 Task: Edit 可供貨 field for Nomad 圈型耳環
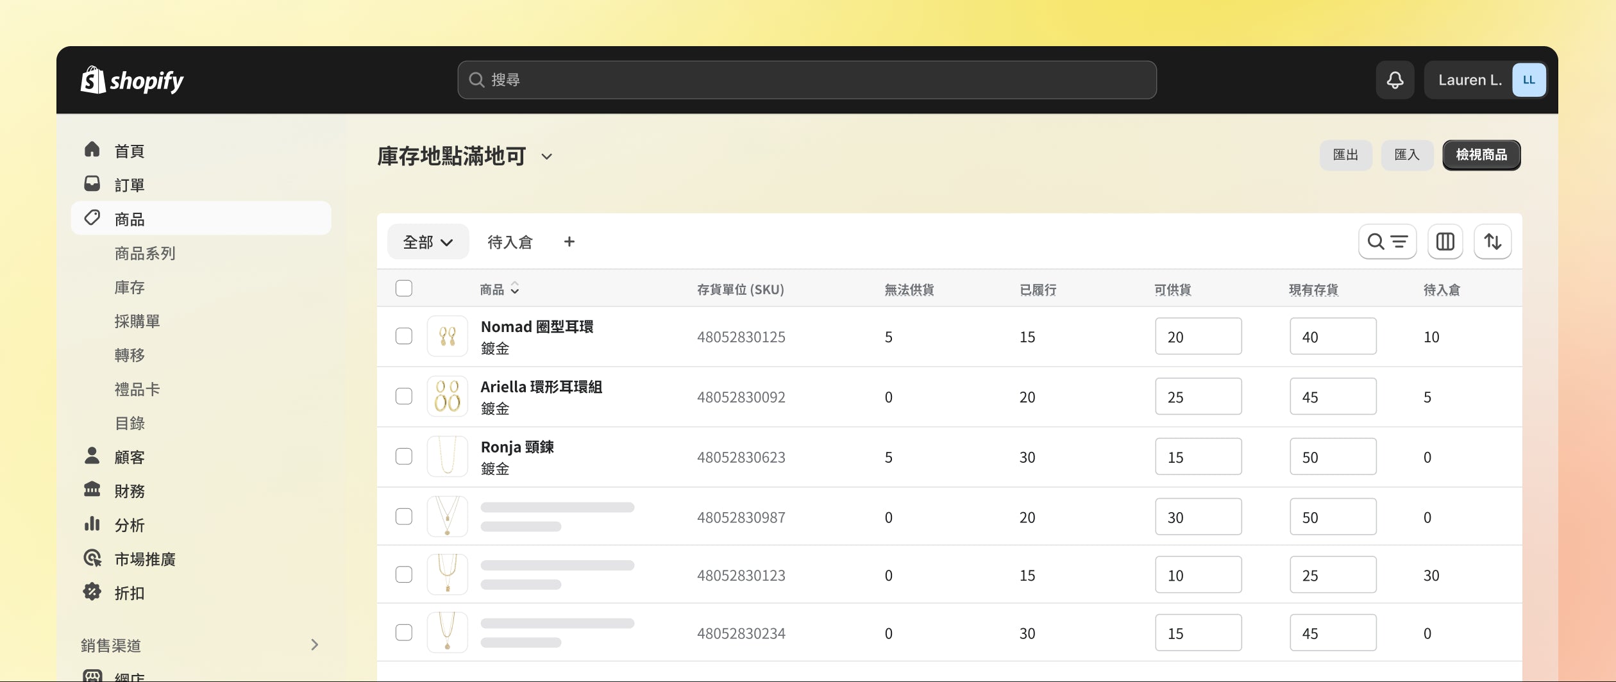click(1198, 336)
